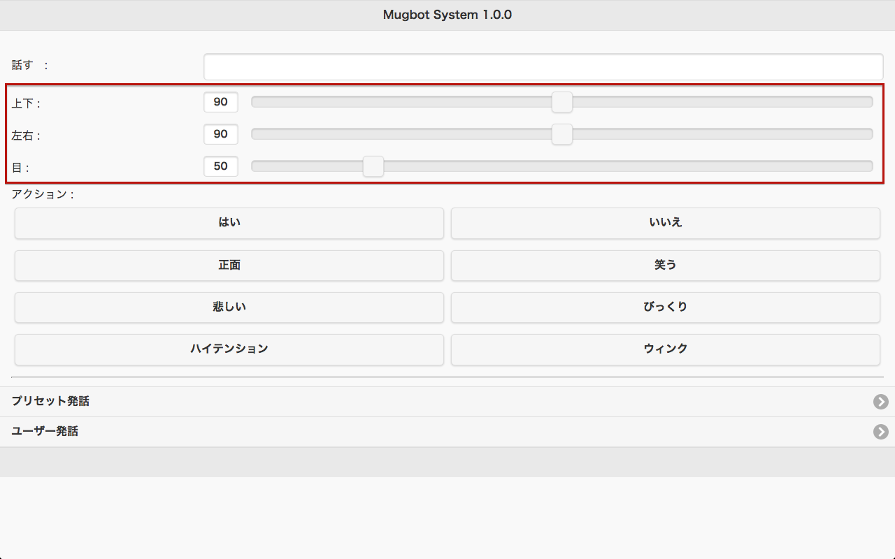Expand preset speech with its arrow icon
The image size is (895, 559).
click(880, 402)
